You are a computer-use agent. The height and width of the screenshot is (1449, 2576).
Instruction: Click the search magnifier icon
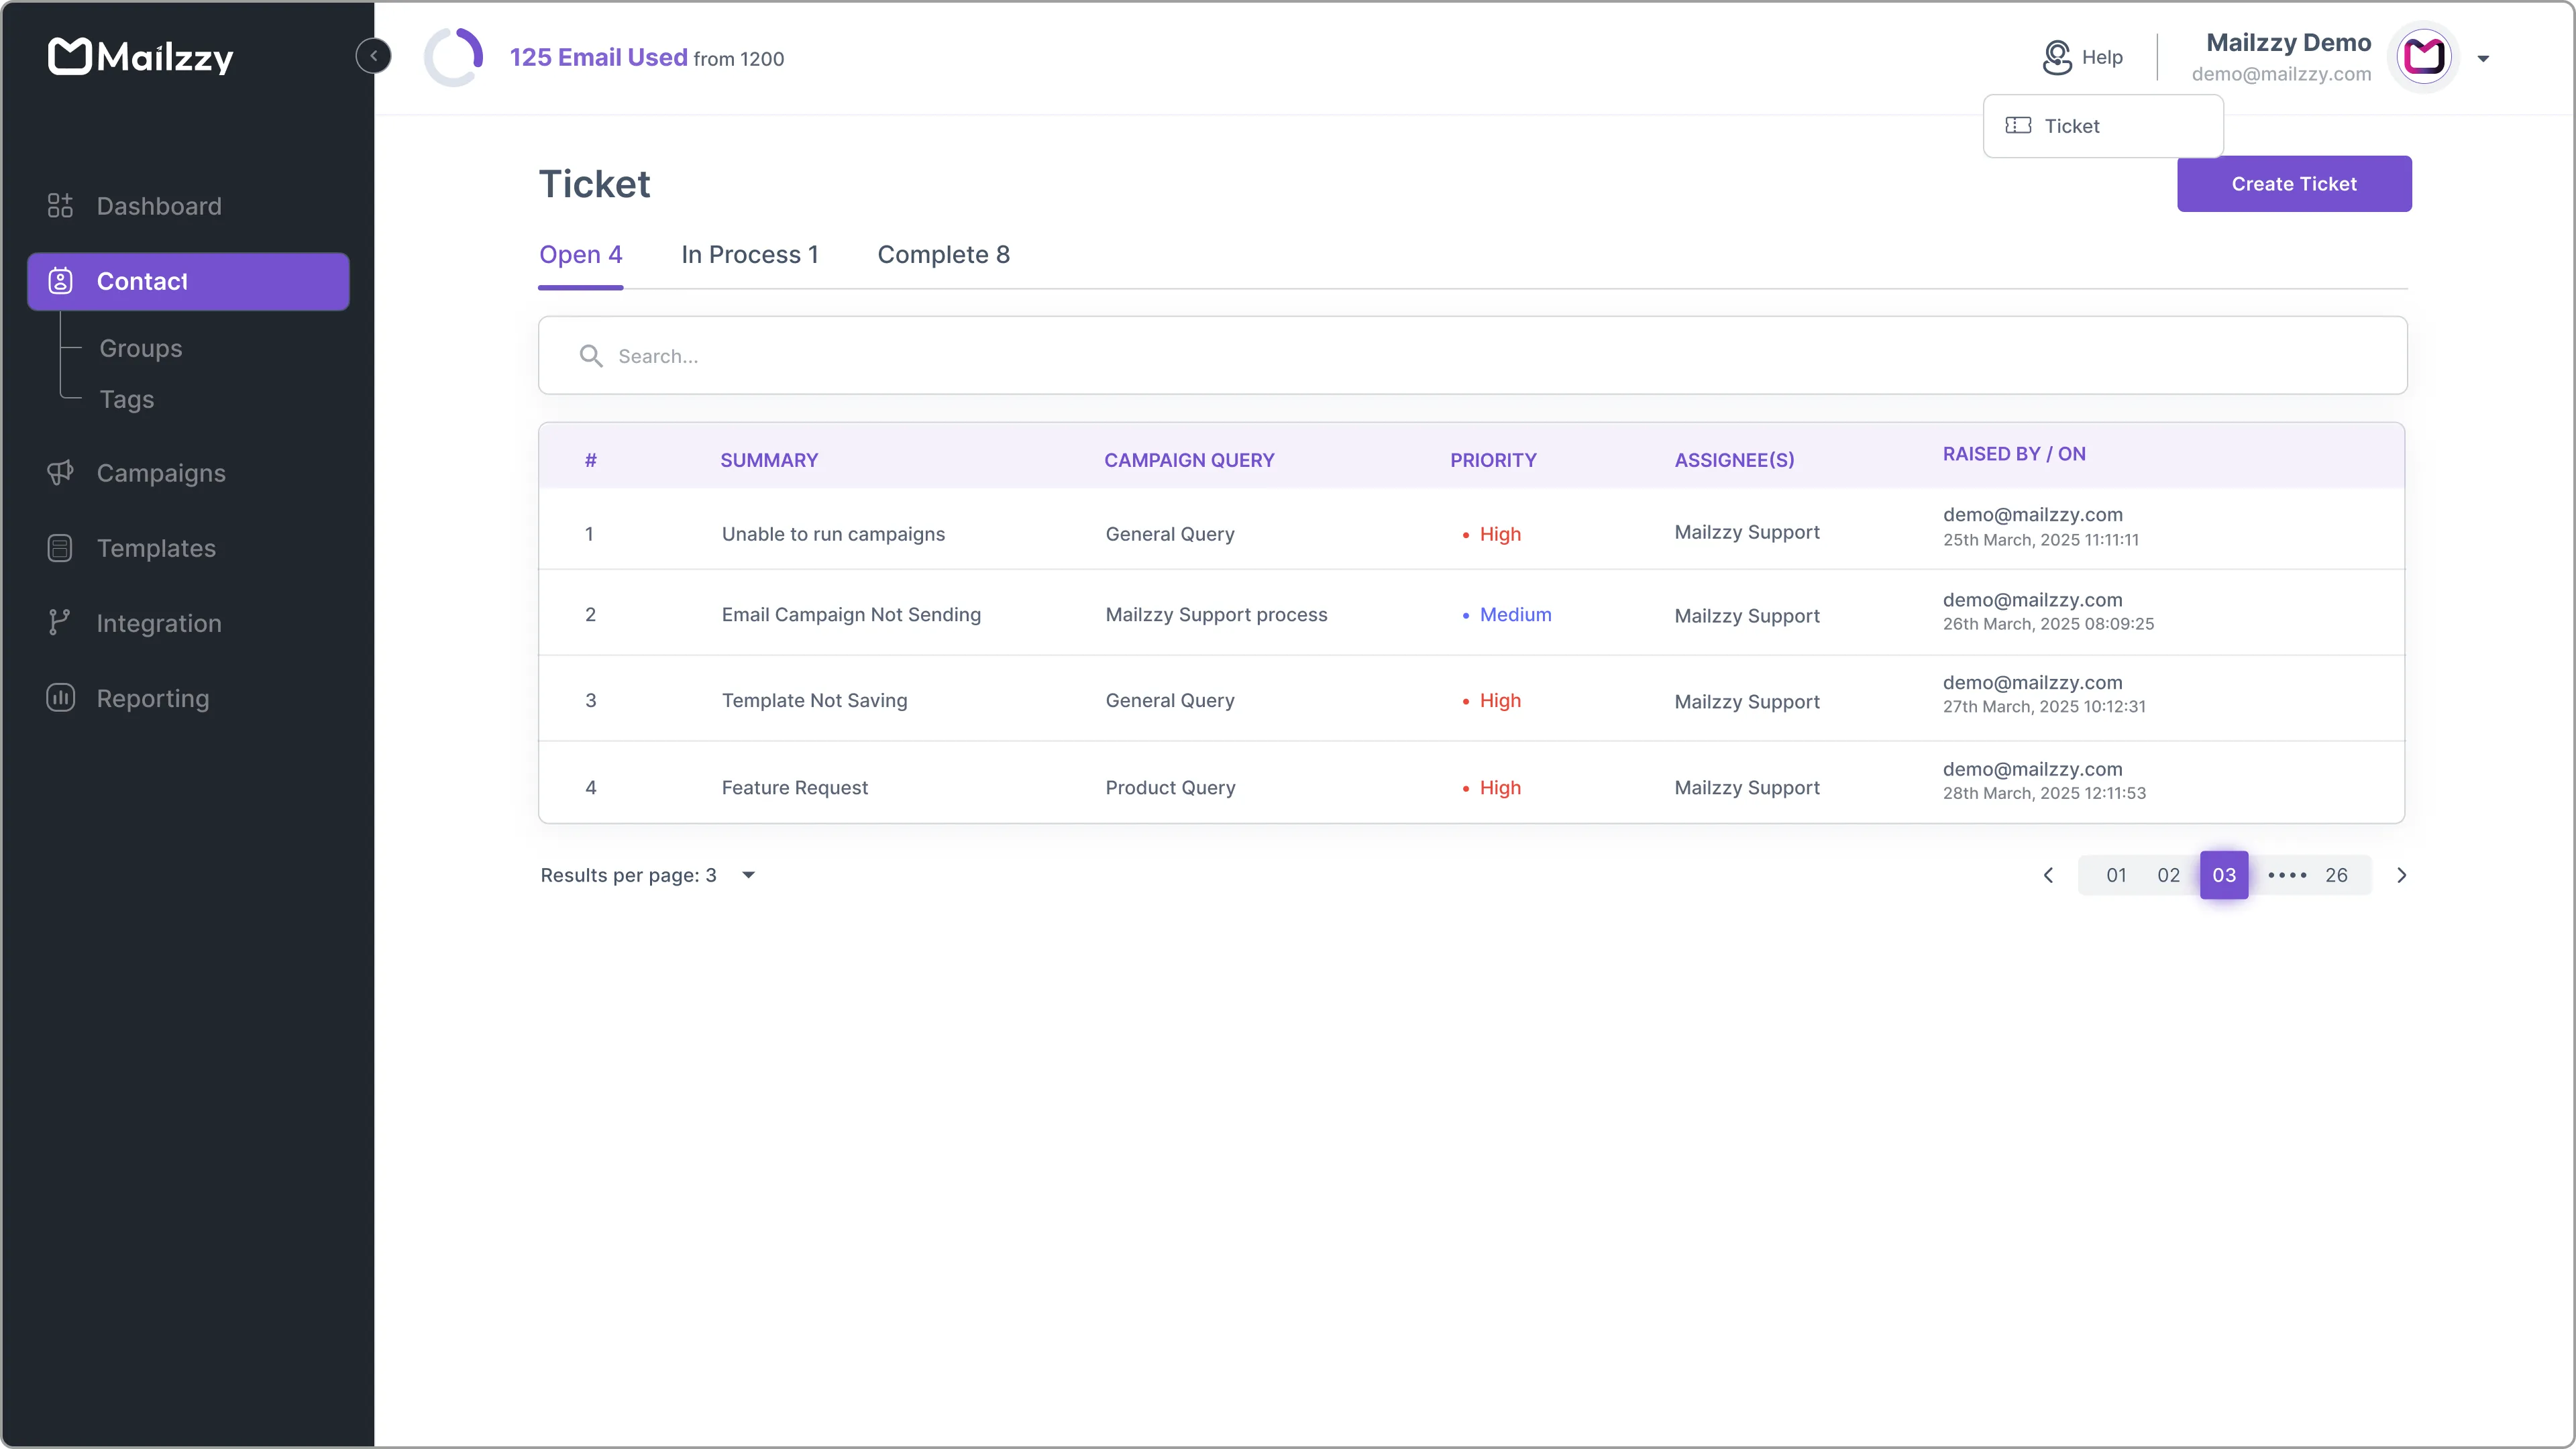592,355
